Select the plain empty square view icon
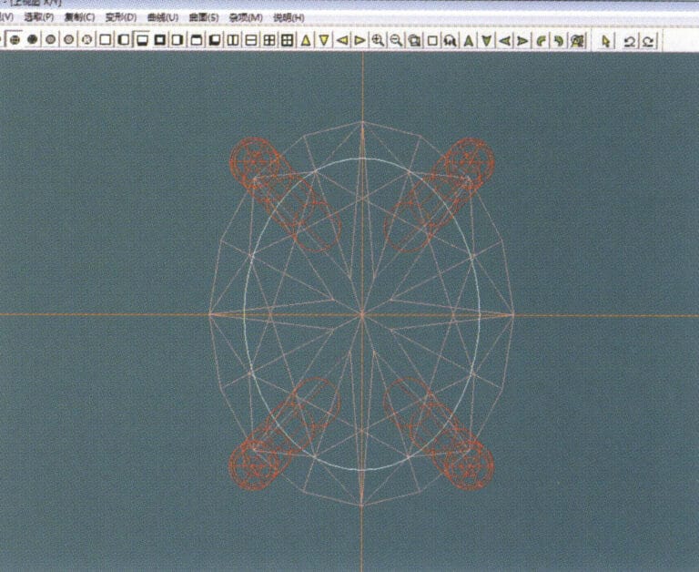The image size is (699, 572). point(106,40)
